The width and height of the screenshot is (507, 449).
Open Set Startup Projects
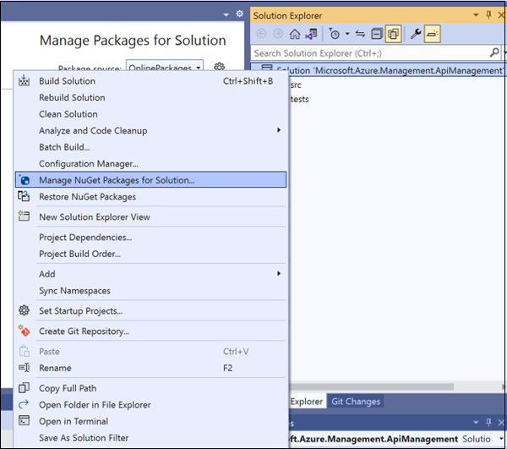click(150, 311)
